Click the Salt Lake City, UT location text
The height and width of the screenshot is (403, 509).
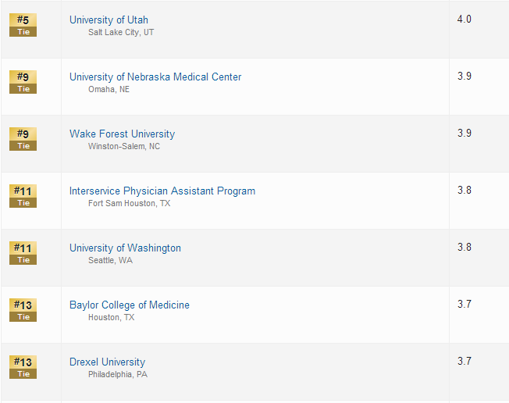pos(121,33)
